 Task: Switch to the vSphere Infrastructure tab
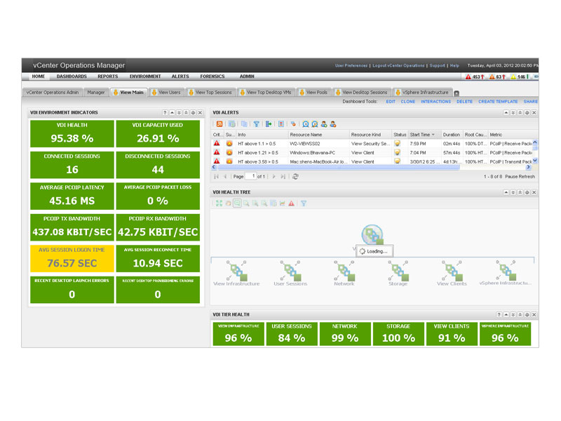coord(422,93)
